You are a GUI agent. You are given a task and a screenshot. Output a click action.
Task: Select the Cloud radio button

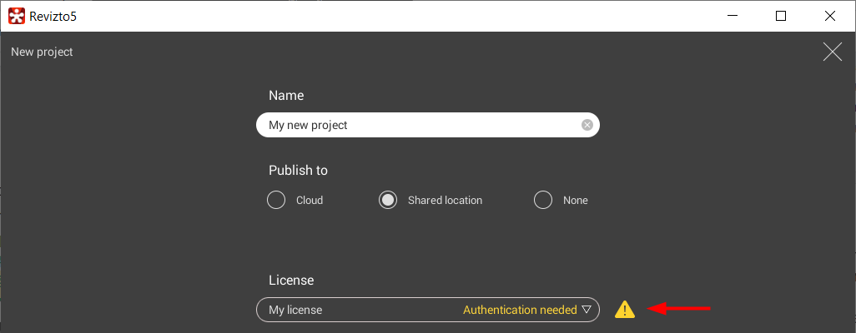click(276, 200)
